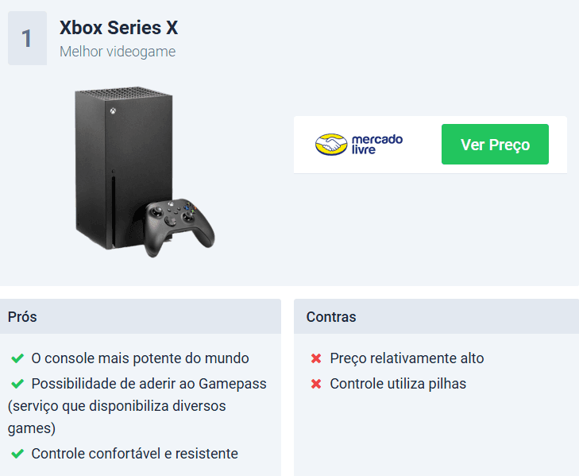Click red X beside Controle utiliza pilhas

click(x=316, y=384)
